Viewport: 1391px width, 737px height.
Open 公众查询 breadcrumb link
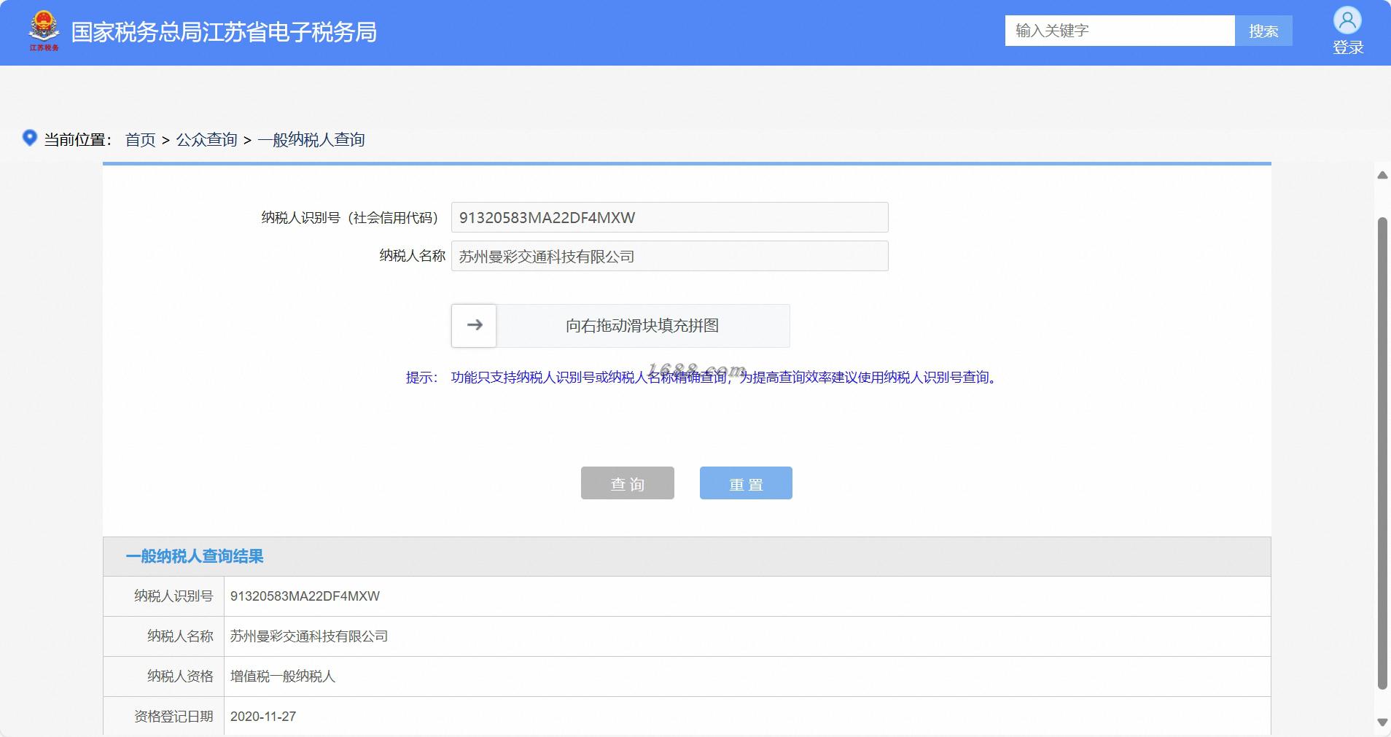click(x=207, y=140)
